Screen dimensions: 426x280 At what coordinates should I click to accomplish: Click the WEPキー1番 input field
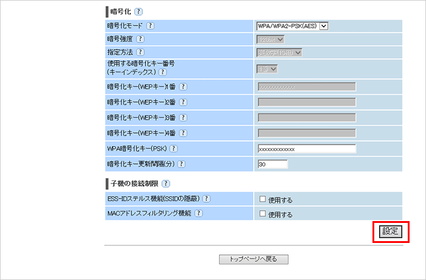pos(307,87)
